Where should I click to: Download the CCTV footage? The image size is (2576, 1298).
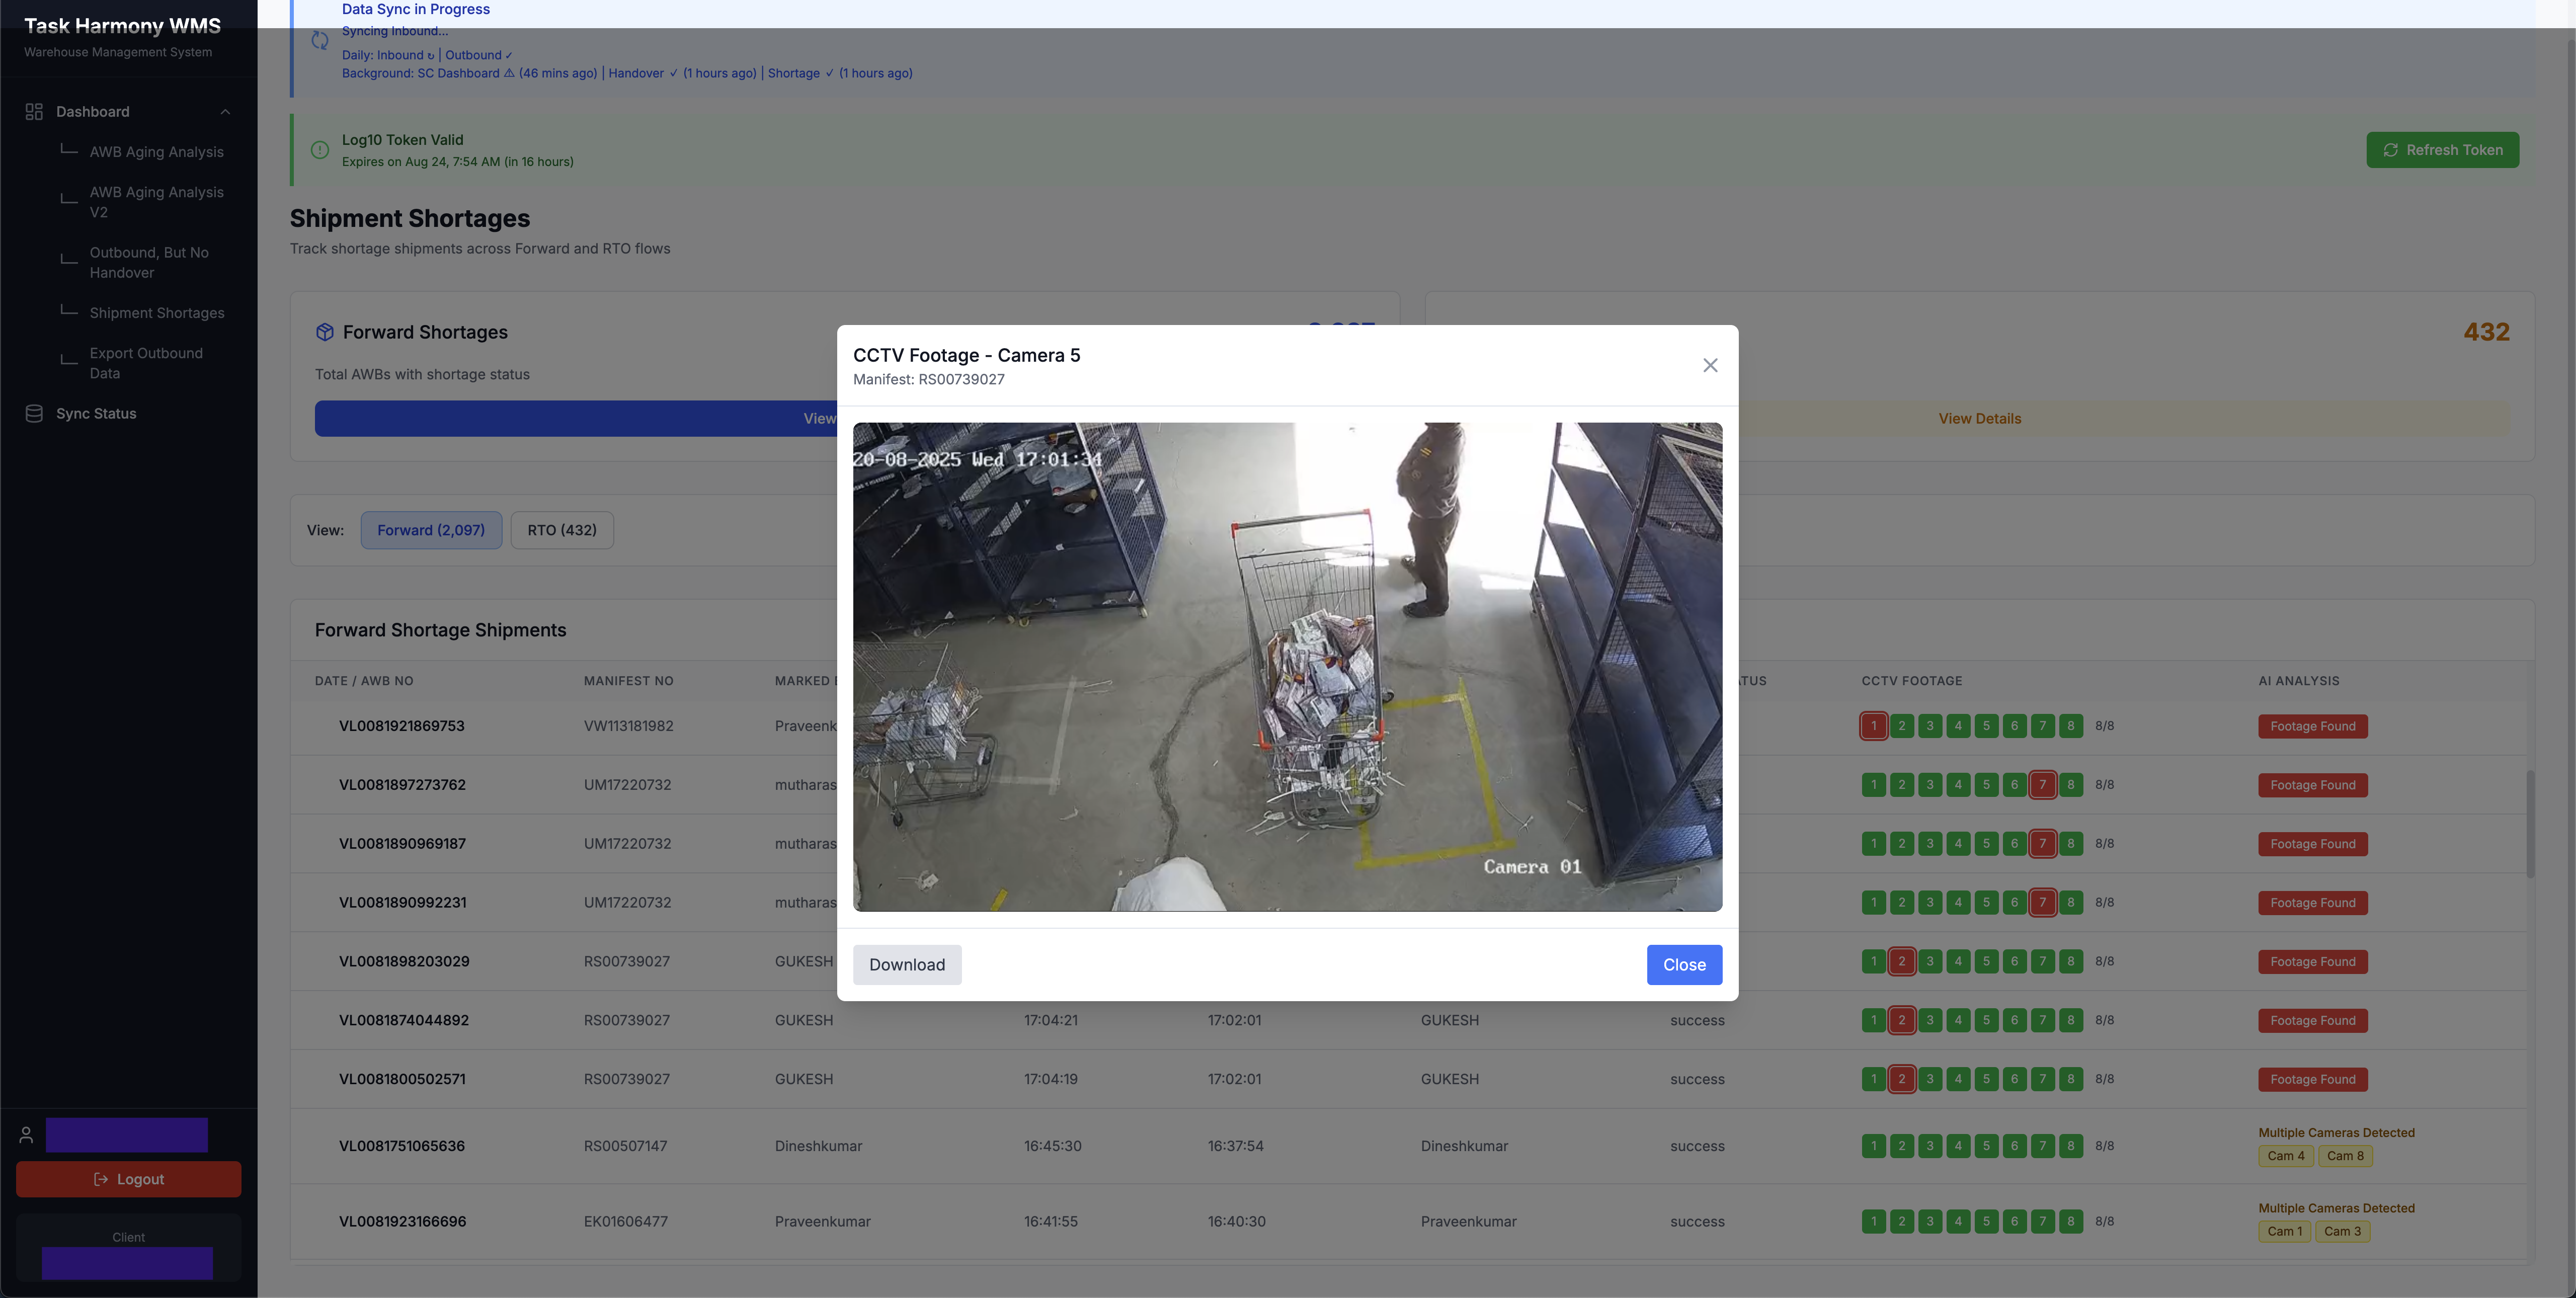(x=906, y=965)
